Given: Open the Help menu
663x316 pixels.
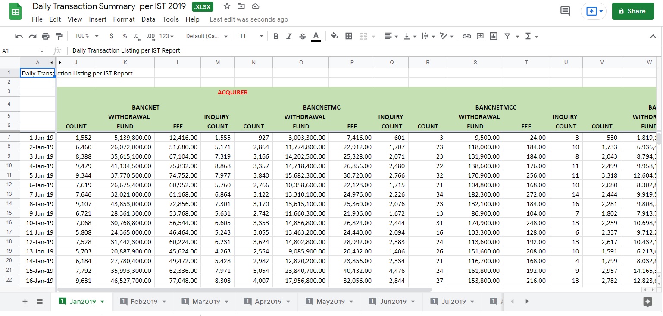Looking at the screenshot, I should click(x=193, y=19).
